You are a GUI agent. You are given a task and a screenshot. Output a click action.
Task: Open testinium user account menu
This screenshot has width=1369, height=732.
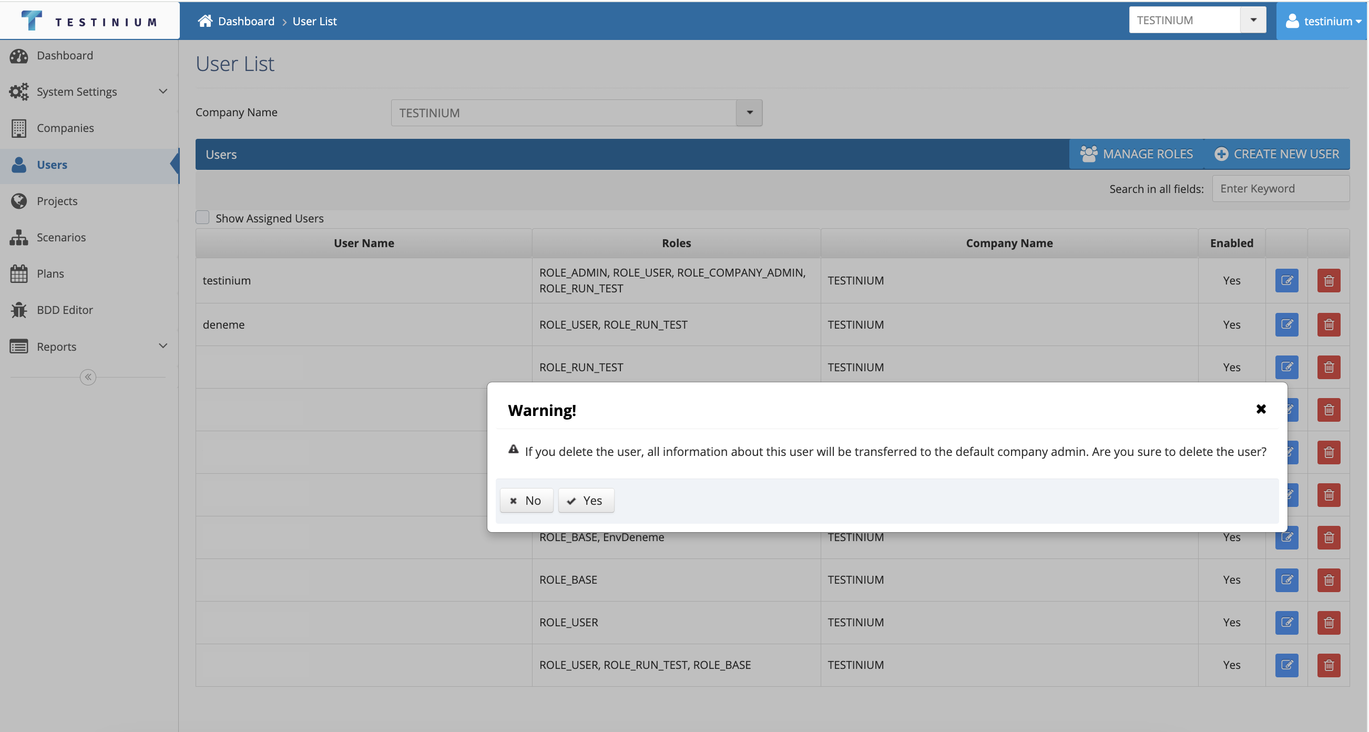[1322, 21]
